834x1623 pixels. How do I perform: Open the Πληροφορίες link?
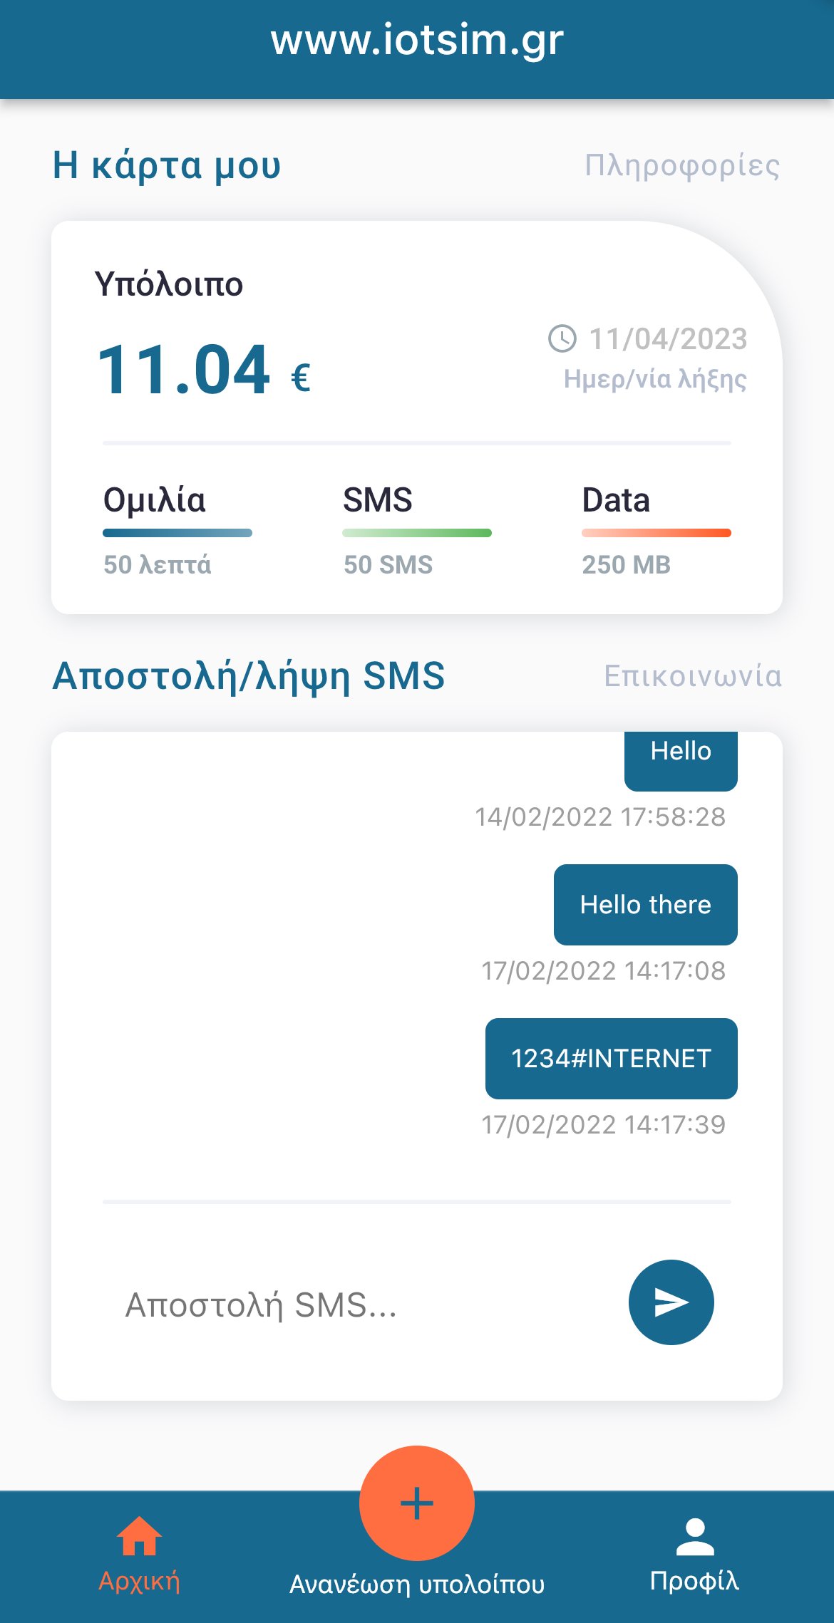tap(682, 166)
